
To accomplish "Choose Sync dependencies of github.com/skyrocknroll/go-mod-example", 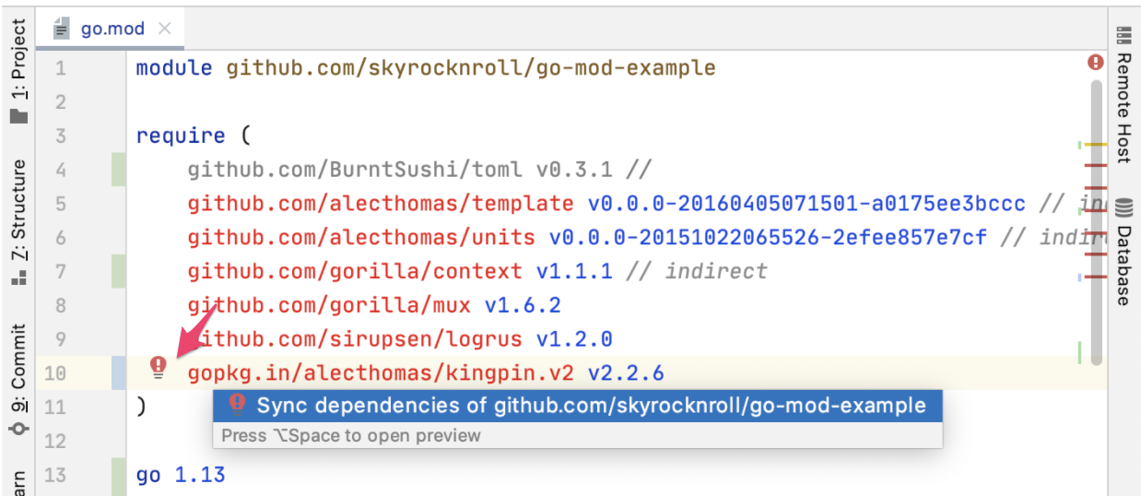I will (x=578, y=406).
